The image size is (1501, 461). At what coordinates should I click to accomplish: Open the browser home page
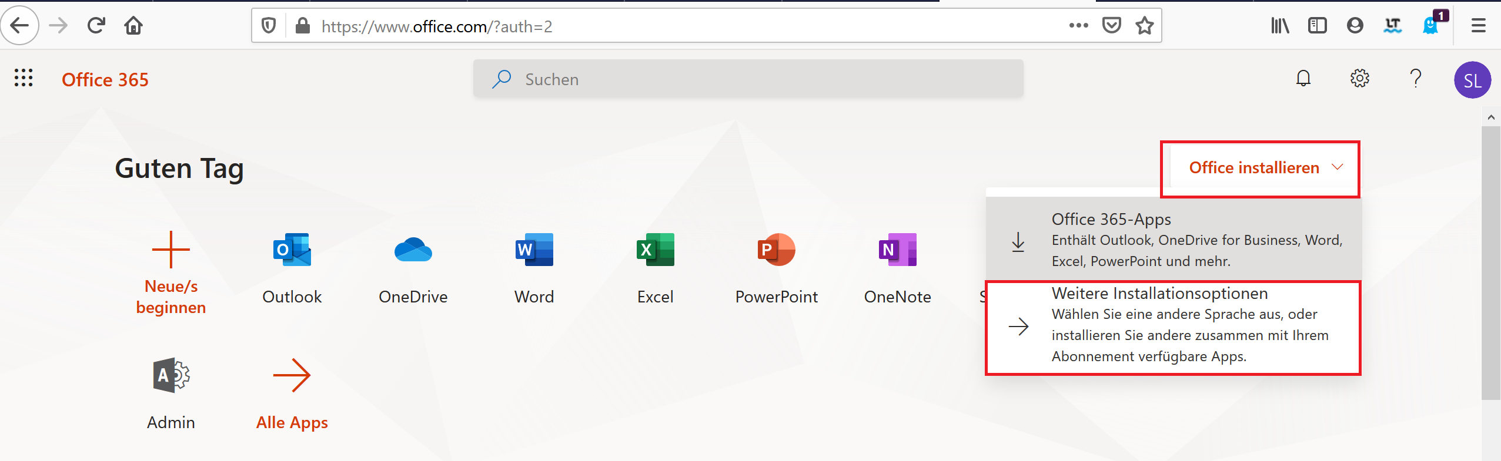133,26
